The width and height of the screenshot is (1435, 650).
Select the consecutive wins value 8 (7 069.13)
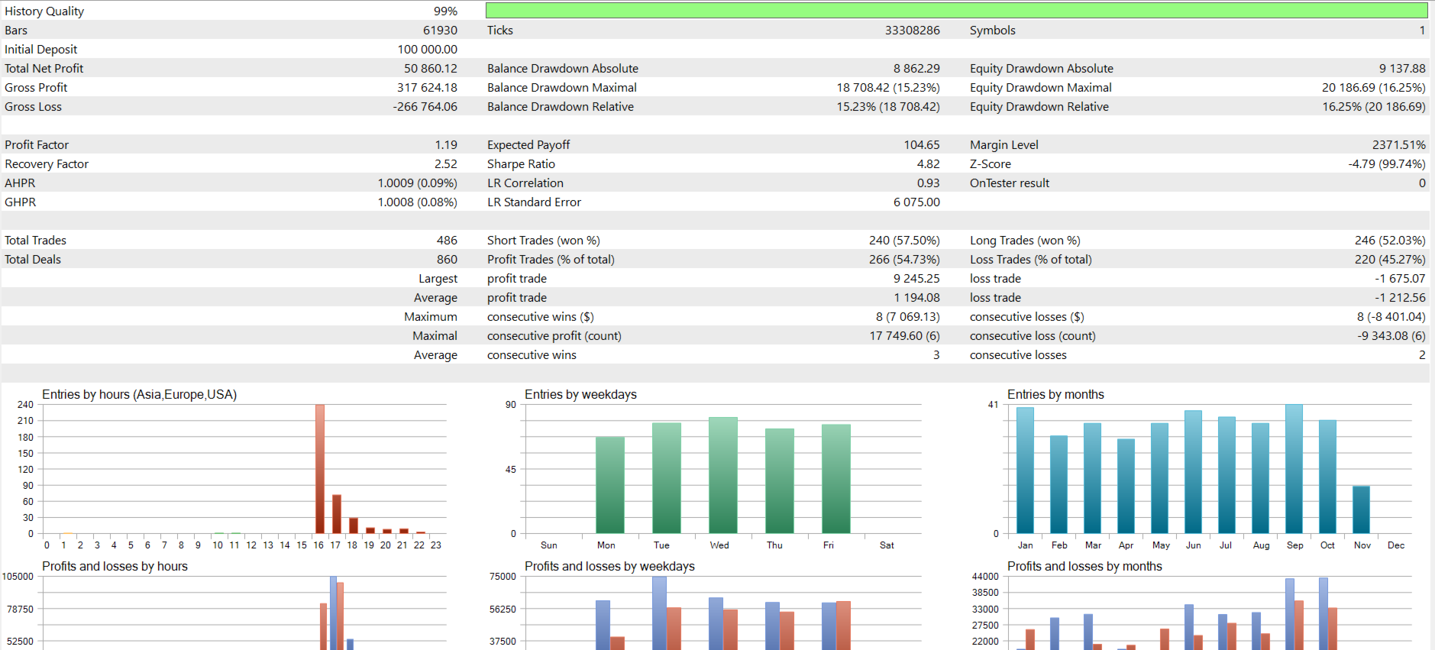(908, 317)
